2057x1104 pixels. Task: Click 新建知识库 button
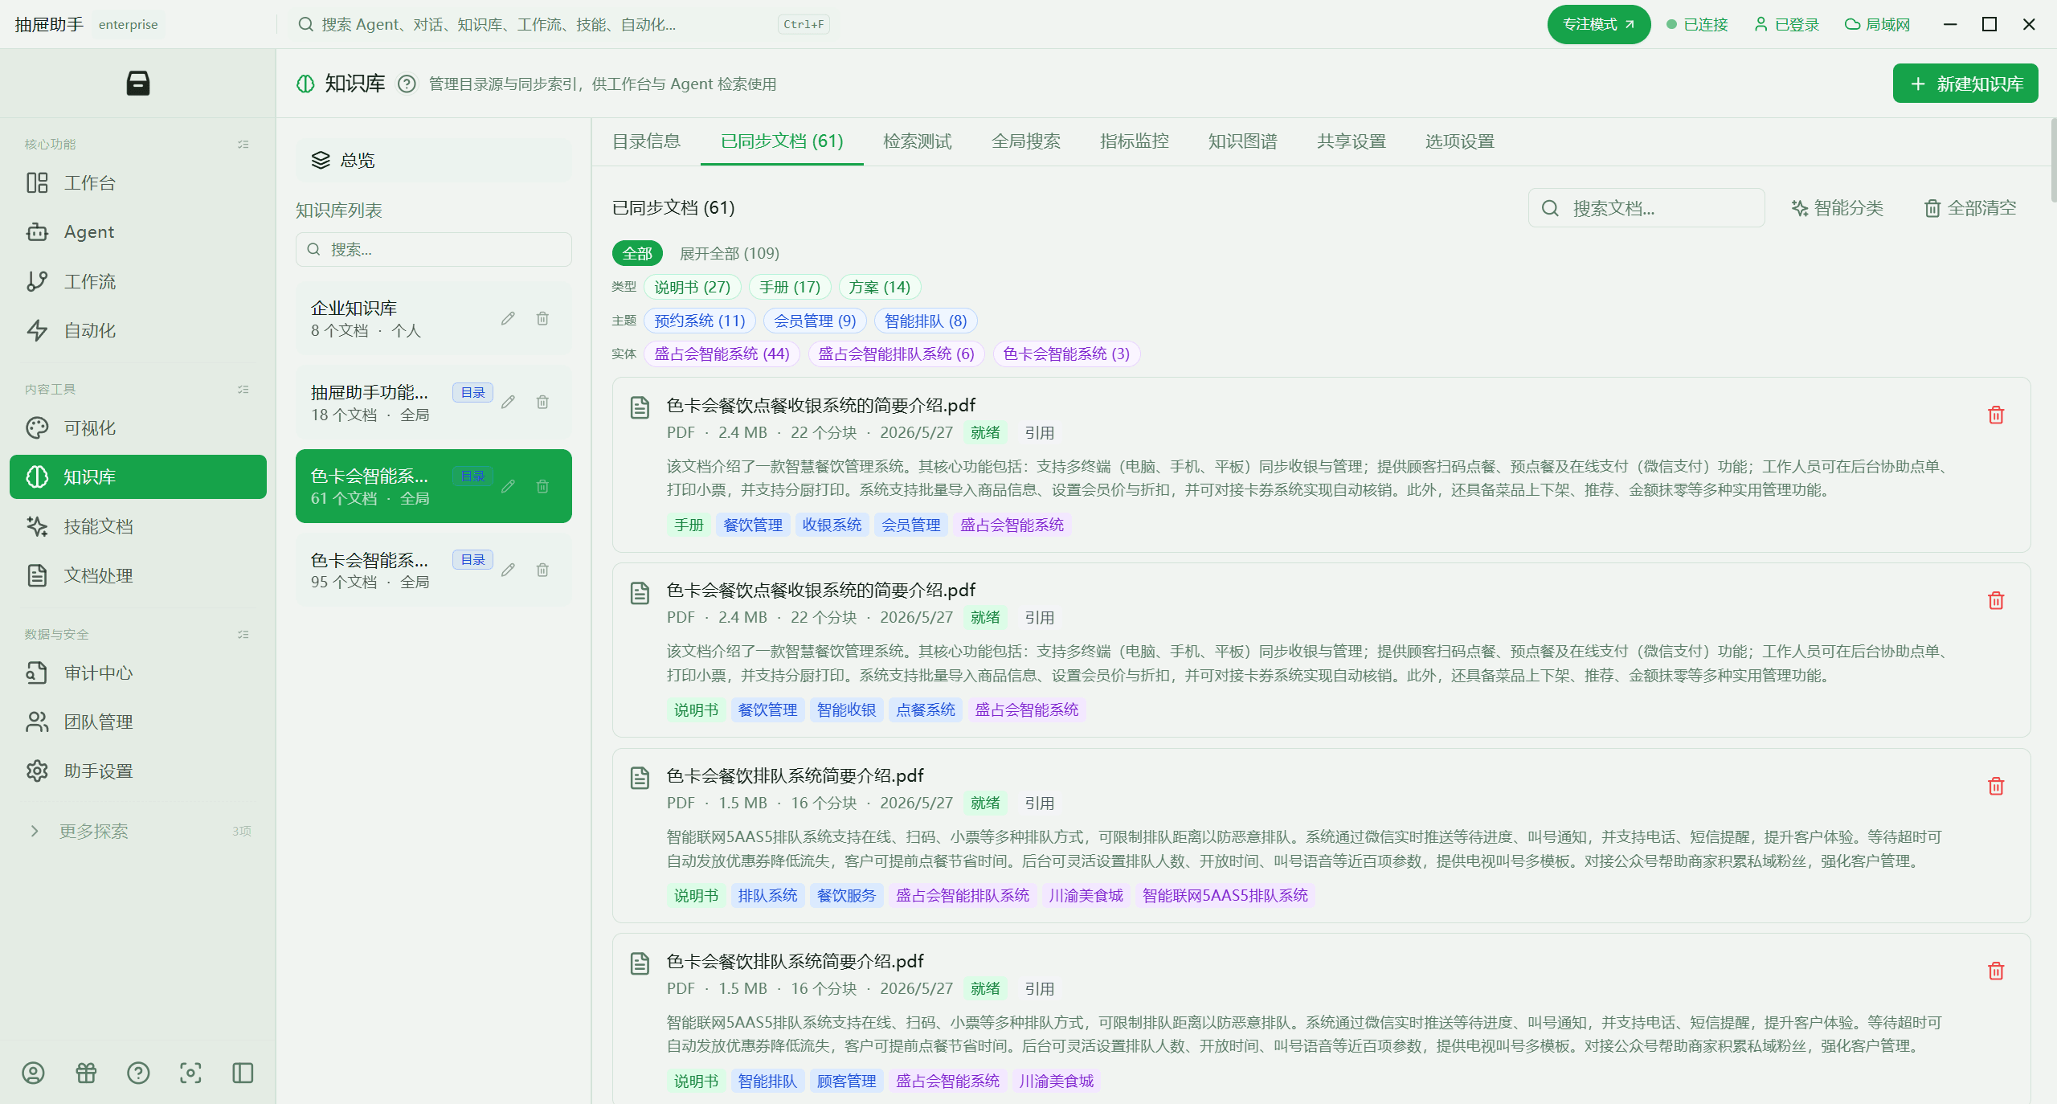point(1965,84)
